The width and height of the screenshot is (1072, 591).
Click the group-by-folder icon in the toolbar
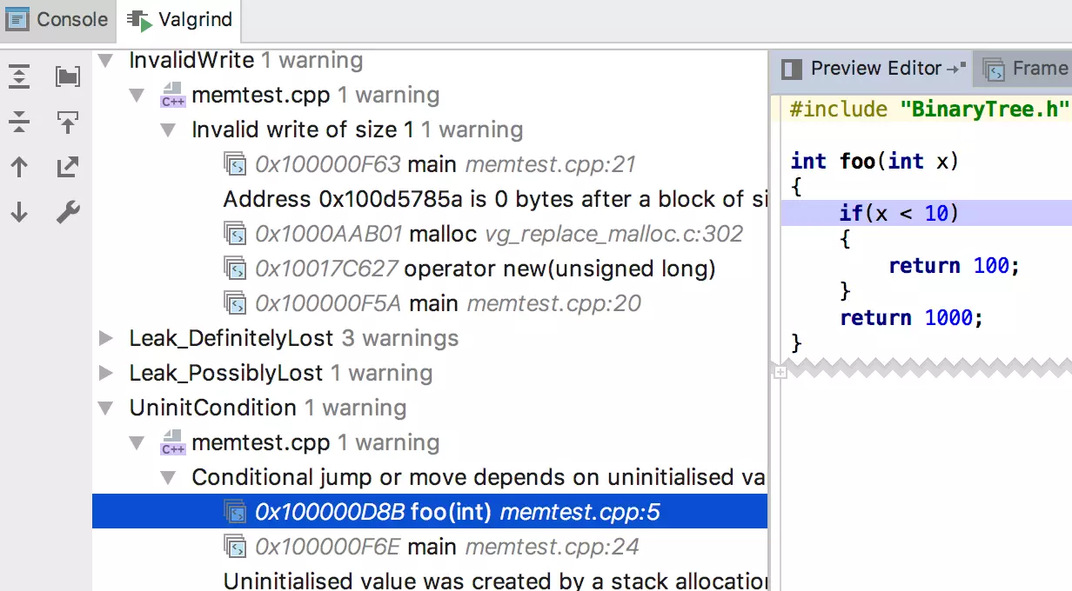68,76
